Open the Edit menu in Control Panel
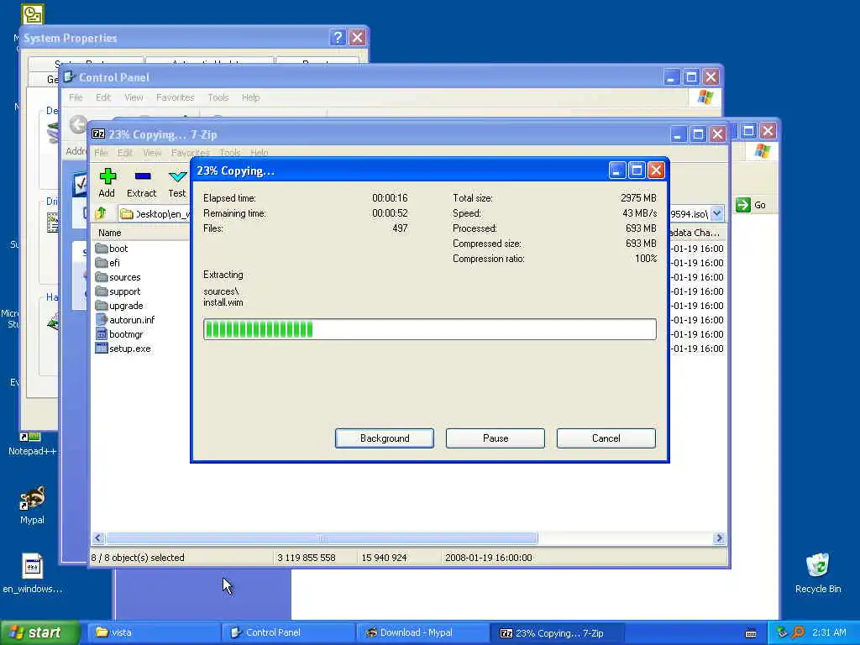This screenshot has height=645, width=860. (x=103, y=97)
